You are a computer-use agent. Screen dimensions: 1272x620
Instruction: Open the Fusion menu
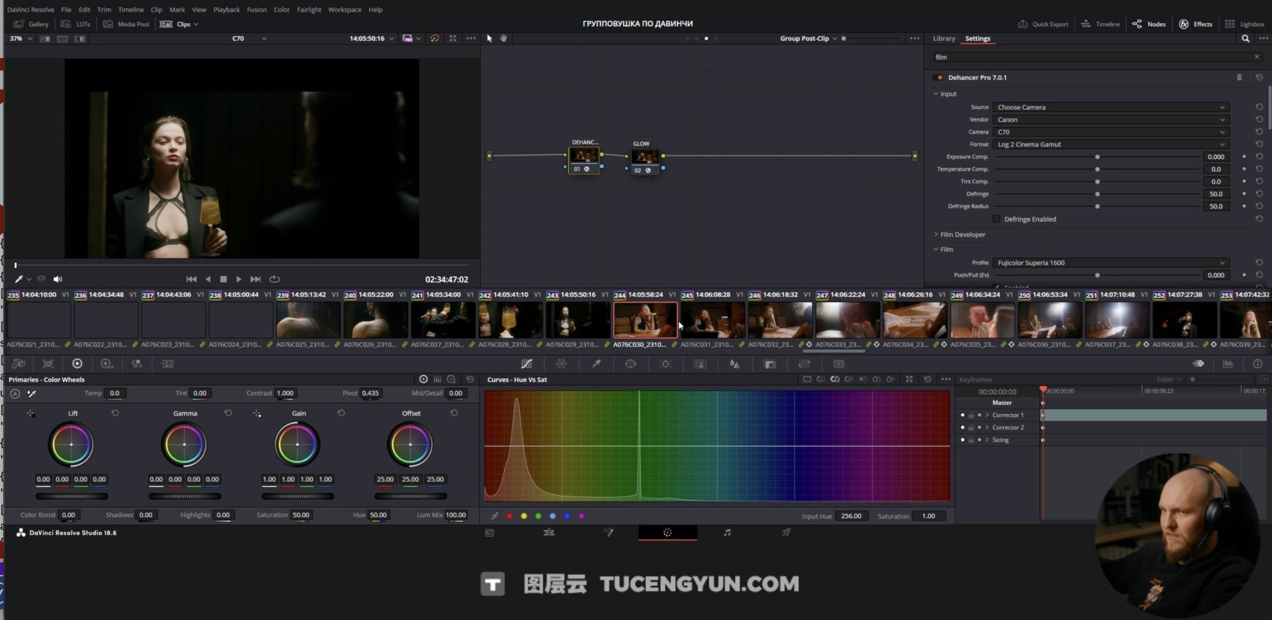256,9
